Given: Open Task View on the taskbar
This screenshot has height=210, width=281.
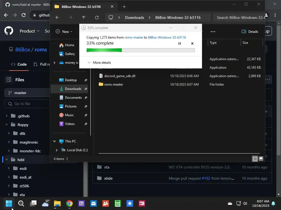Looking at the screenshot, I should click(33, 203).
